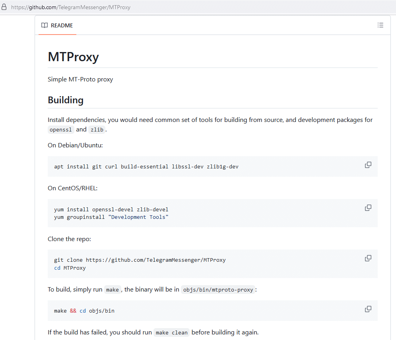Click the Building section heading
This screenshot has height=340, width=396.
[66, 100]
